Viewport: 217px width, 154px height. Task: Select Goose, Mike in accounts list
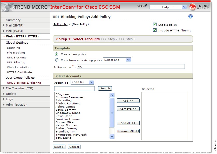click(x=64, y=122)
